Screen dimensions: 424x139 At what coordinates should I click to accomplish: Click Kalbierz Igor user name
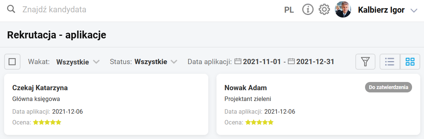[381, 10]
